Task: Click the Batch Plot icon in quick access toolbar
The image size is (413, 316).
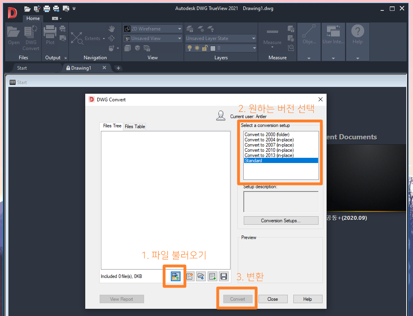Action: pyautogui.click(x=56, y=9)
